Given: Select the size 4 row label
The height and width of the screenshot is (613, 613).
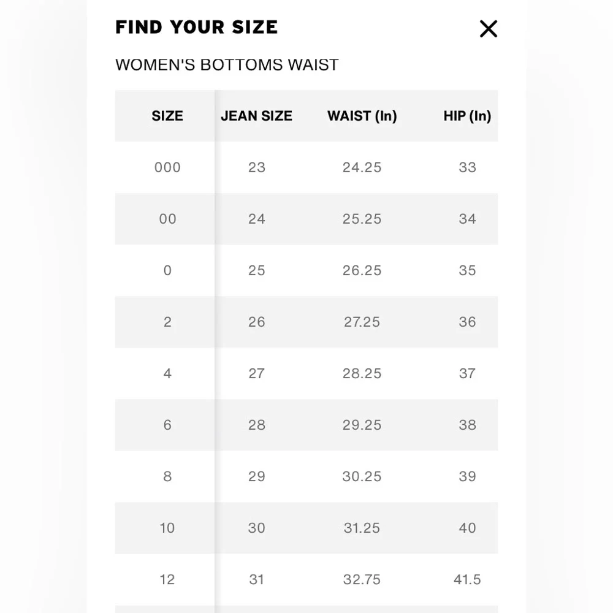Looking at the screenshot, I should 167,373.
